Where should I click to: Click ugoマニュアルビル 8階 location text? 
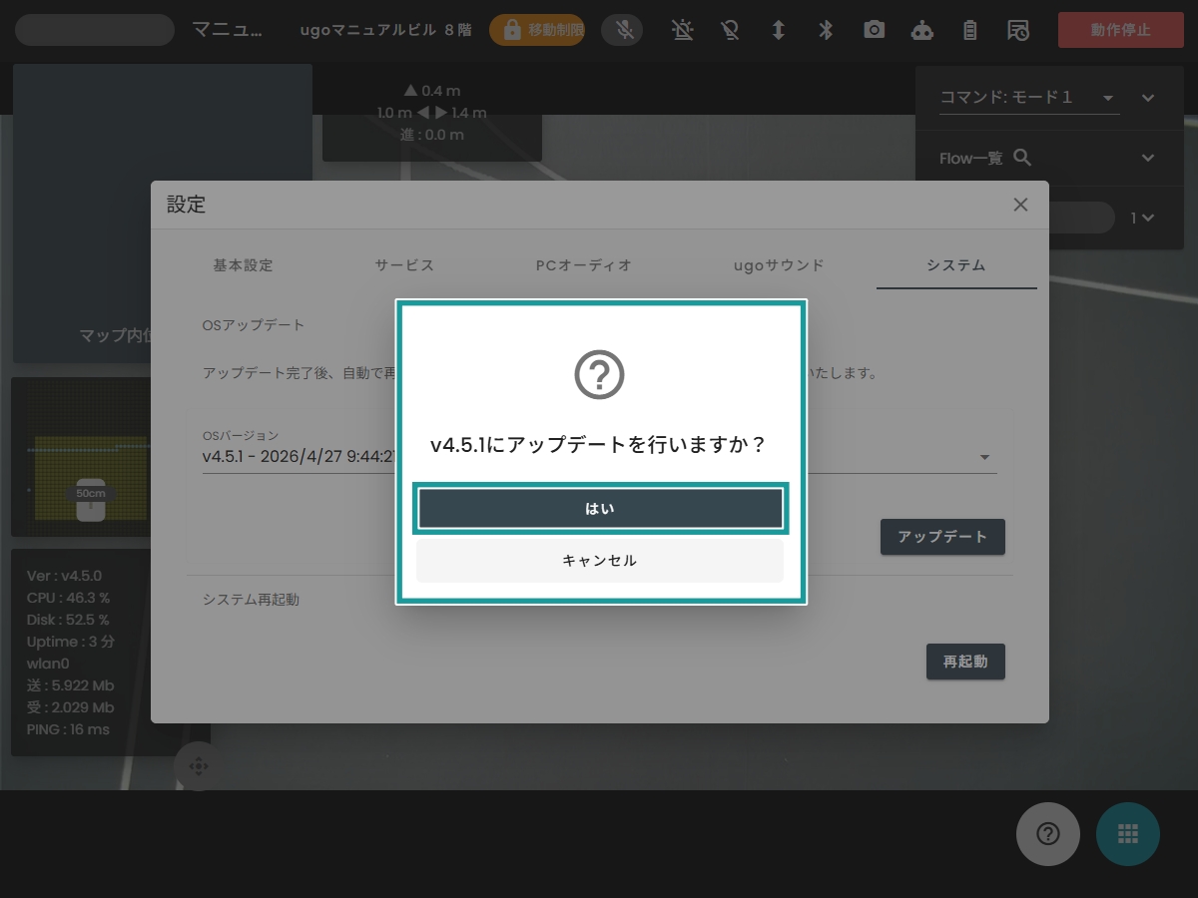pos(385,30)
